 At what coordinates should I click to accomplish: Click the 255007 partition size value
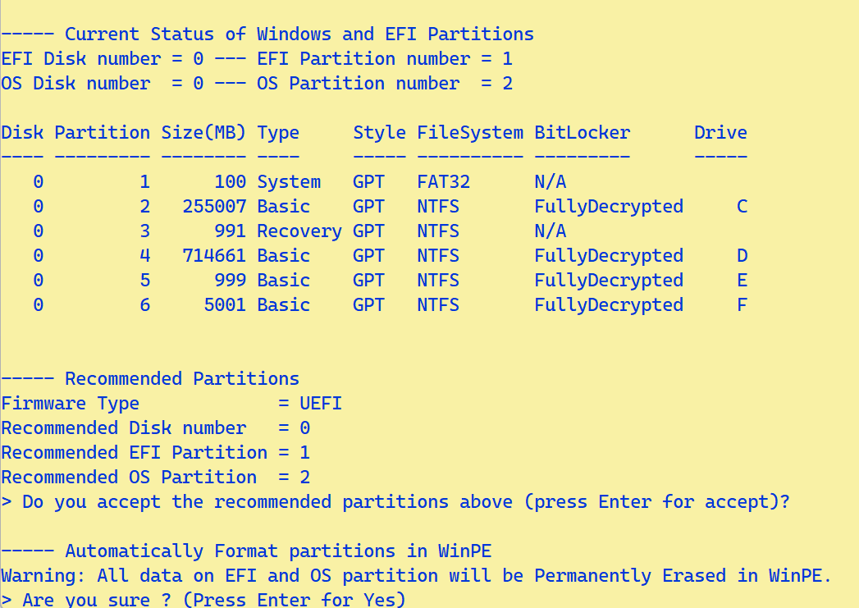214,207
